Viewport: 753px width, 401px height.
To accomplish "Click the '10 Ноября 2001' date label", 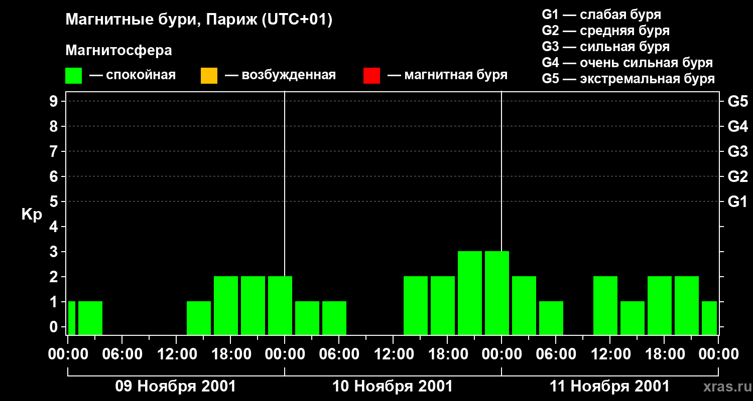I will point(393,386).
